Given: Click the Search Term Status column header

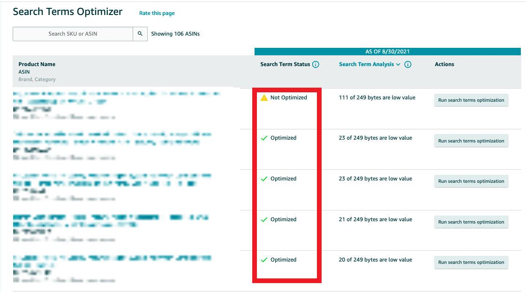Looking at the screenshot, I should tap(285, 64).
